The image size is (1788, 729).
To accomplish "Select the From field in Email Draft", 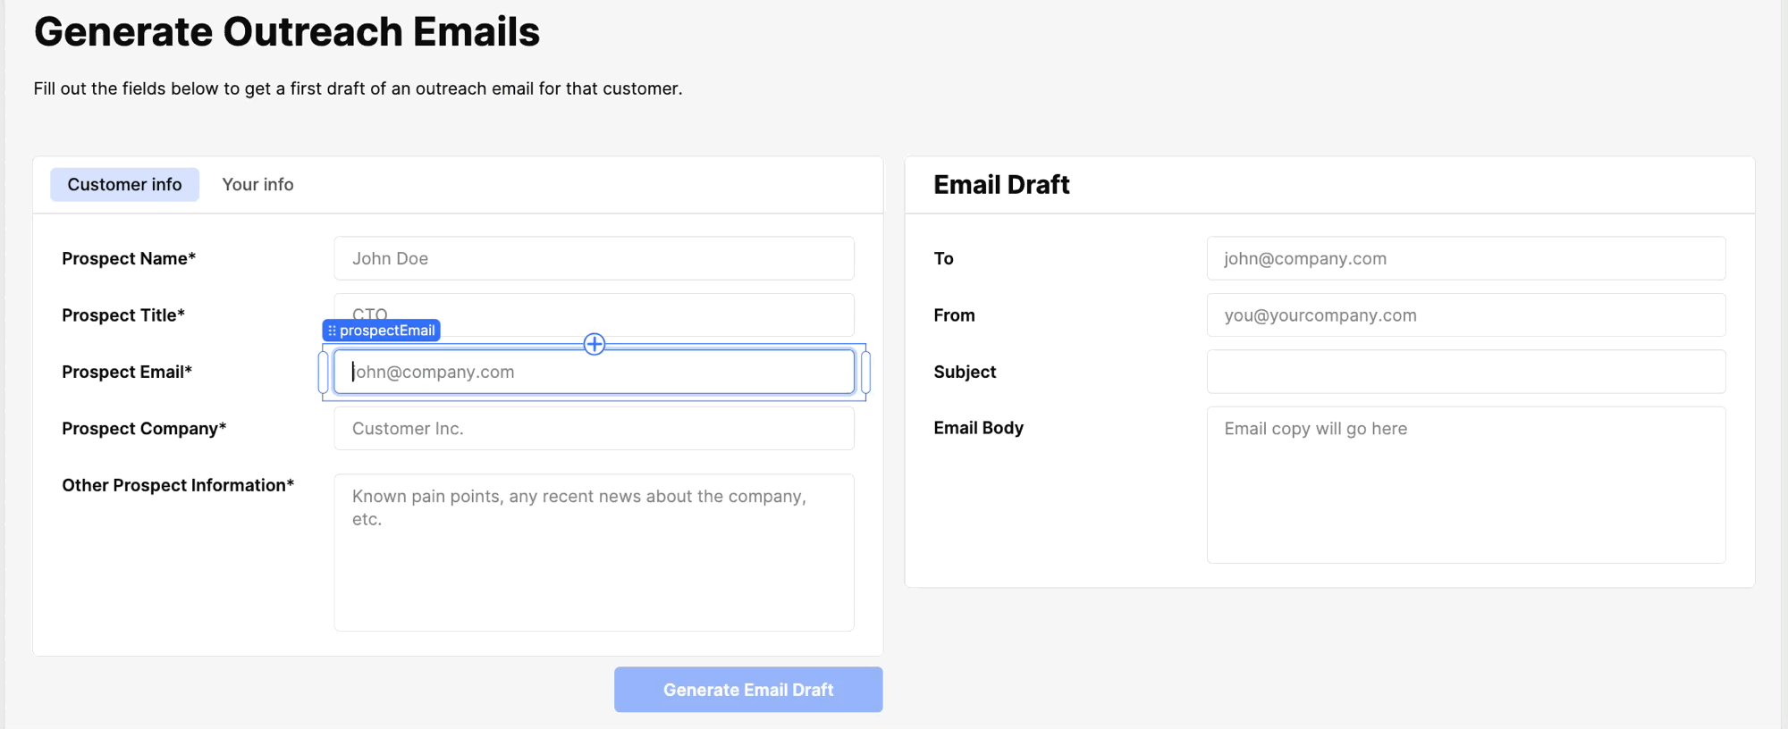I will pos(1465,315).
